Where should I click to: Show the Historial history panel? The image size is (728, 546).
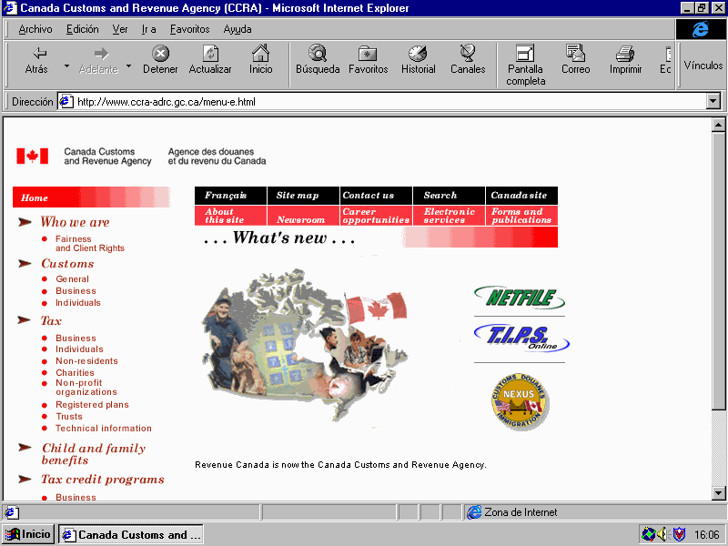(418, 60)
